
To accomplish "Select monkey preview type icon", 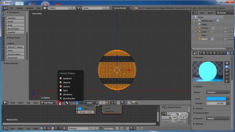I will click(227, 74).
